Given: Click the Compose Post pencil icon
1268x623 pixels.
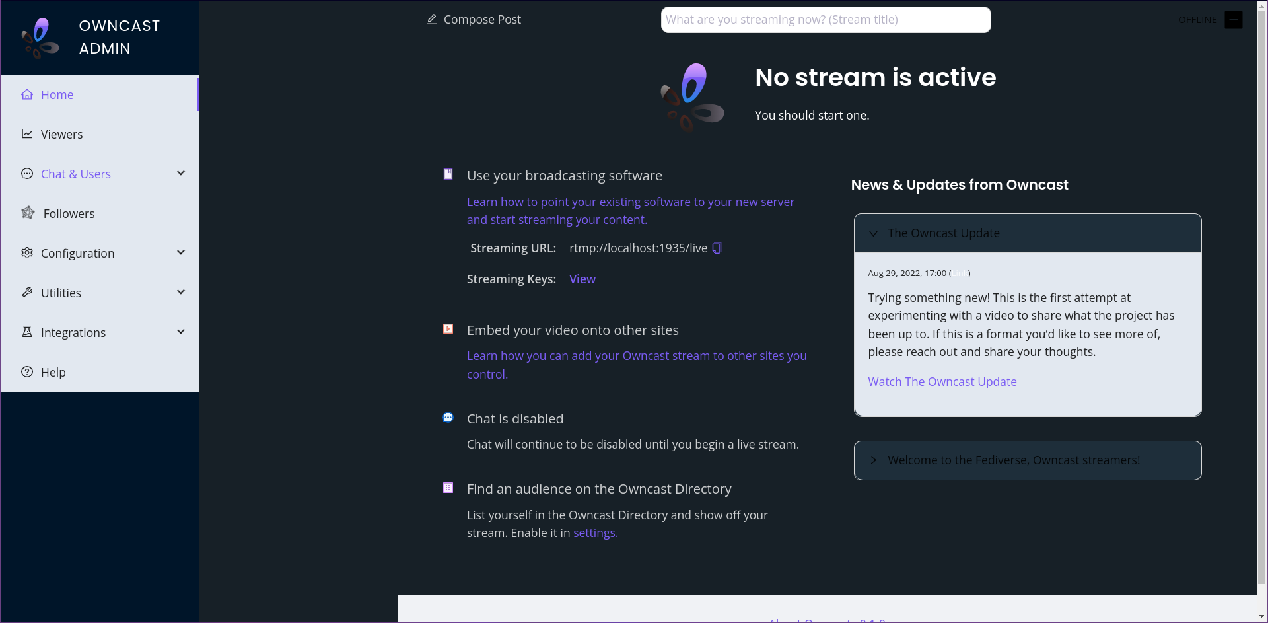Looking at the screenshot, I should pyautogui.click(x=432, y=20).
